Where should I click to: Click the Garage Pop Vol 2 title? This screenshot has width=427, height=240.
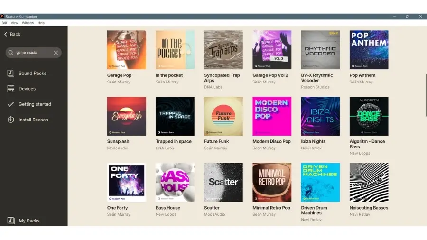click(270, 75)
